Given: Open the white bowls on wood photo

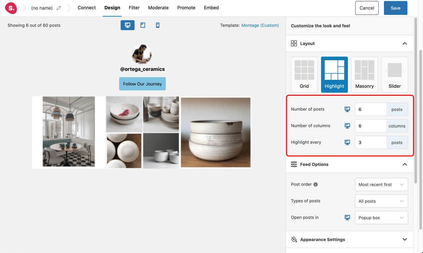Looking at the screenshot, I should tap(124, 151).
